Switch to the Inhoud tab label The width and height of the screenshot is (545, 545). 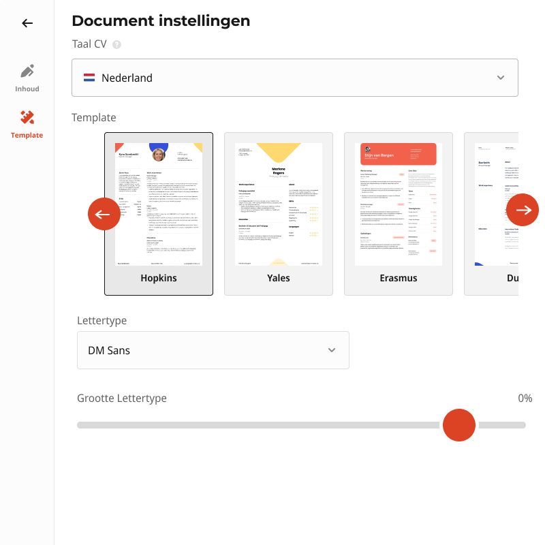point(27,89)
